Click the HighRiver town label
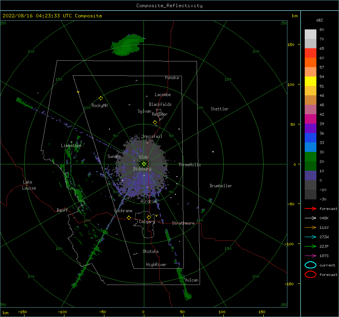This screenshot has width=339, height=317. (x=156, y=265)
